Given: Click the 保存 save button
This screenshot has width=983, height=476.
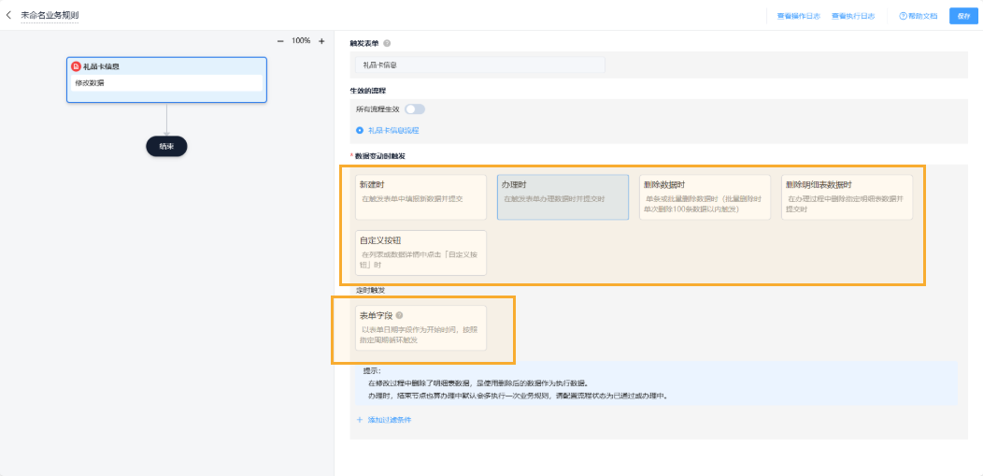Looking at the screenshot, I should coord(963,16).
